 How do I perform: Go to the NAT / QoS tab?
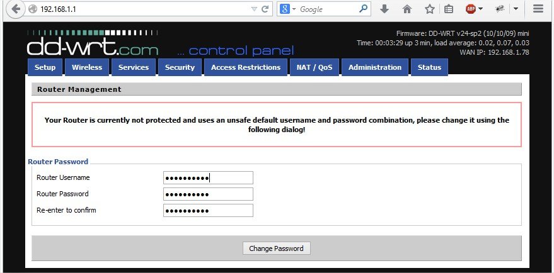tap(315, 67)
